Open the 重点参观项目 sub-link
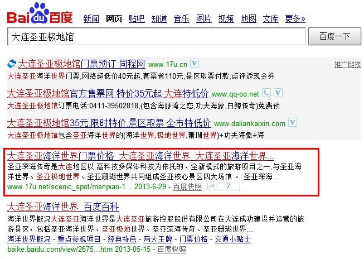This screenshot has height=259, width=364. pyautogui.click(x=79, y=239)
